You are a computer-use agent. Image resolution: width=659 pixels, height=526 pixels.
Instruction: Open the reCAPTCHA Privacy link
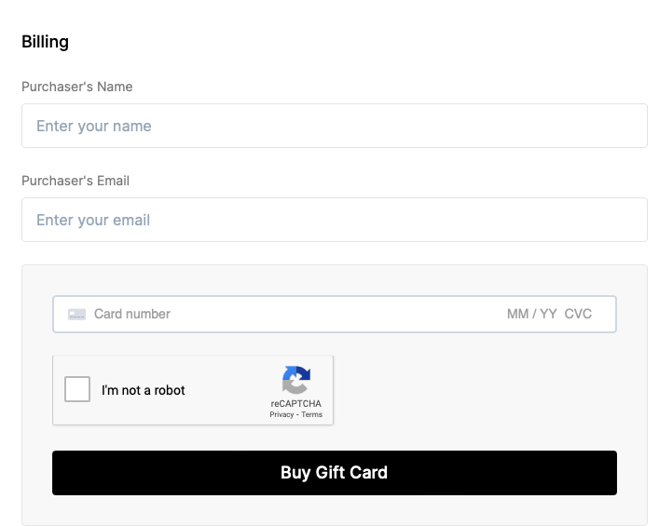(x=281, y=415)
